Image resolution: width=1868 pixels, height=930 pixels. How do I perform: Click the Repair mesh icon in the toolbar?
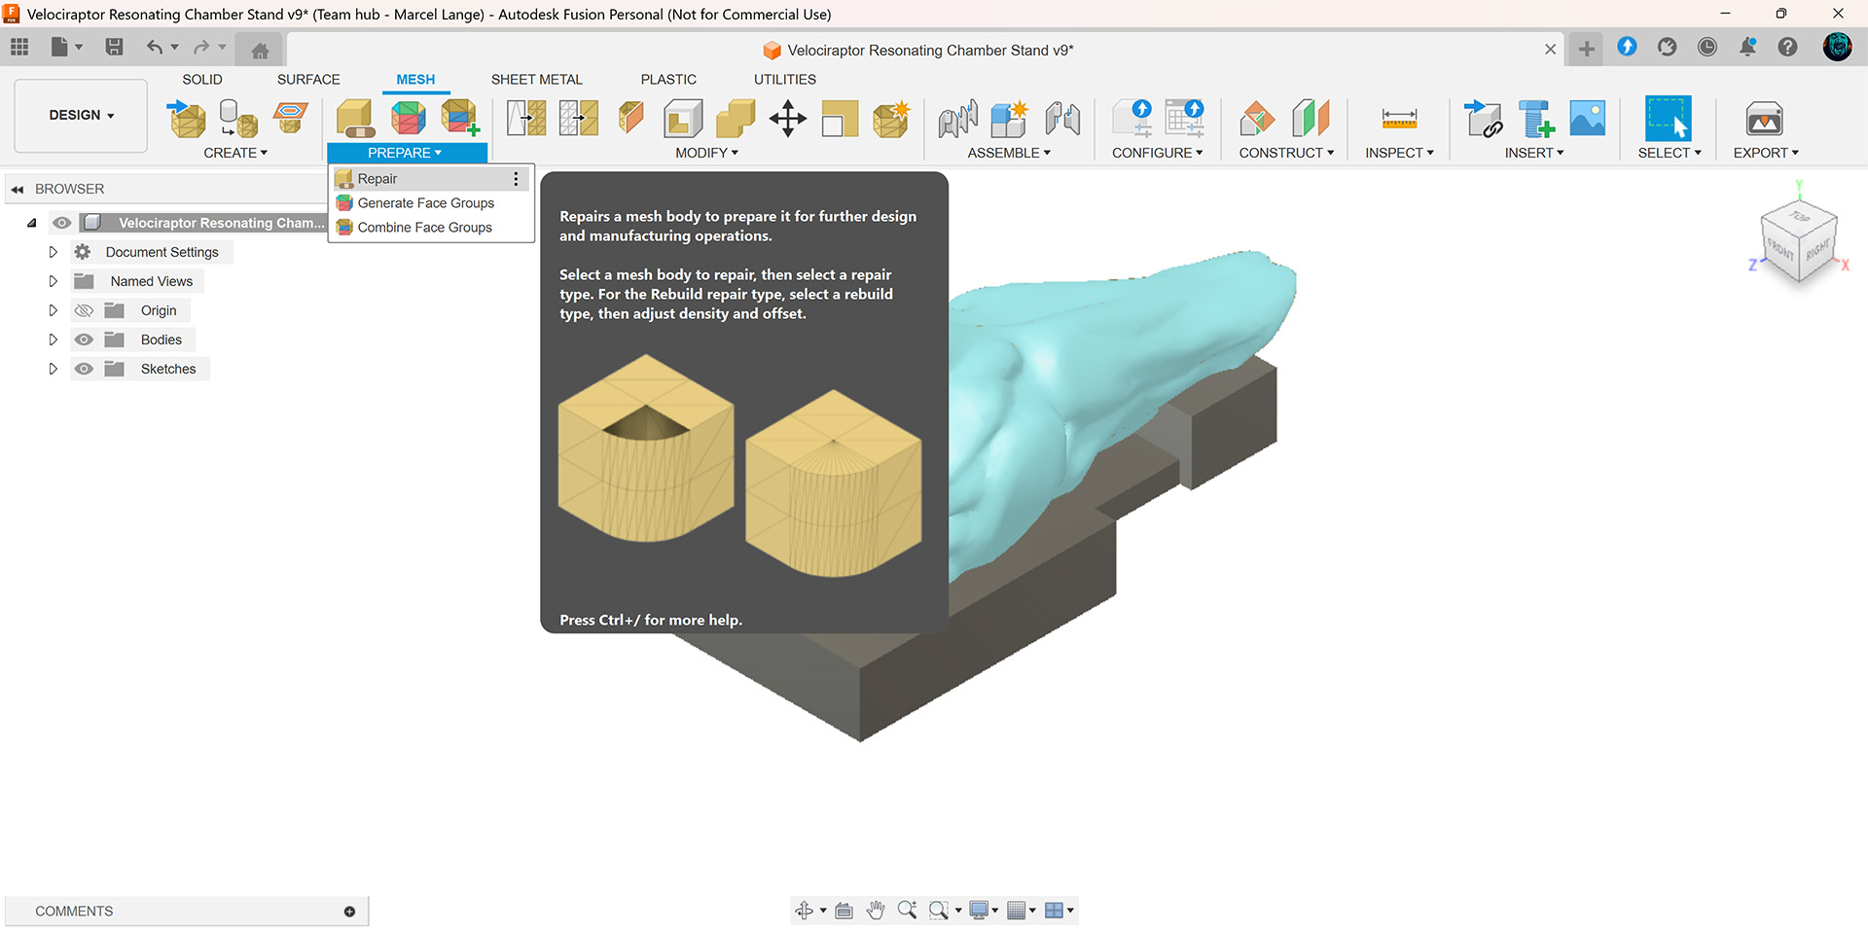pos(356,119)
